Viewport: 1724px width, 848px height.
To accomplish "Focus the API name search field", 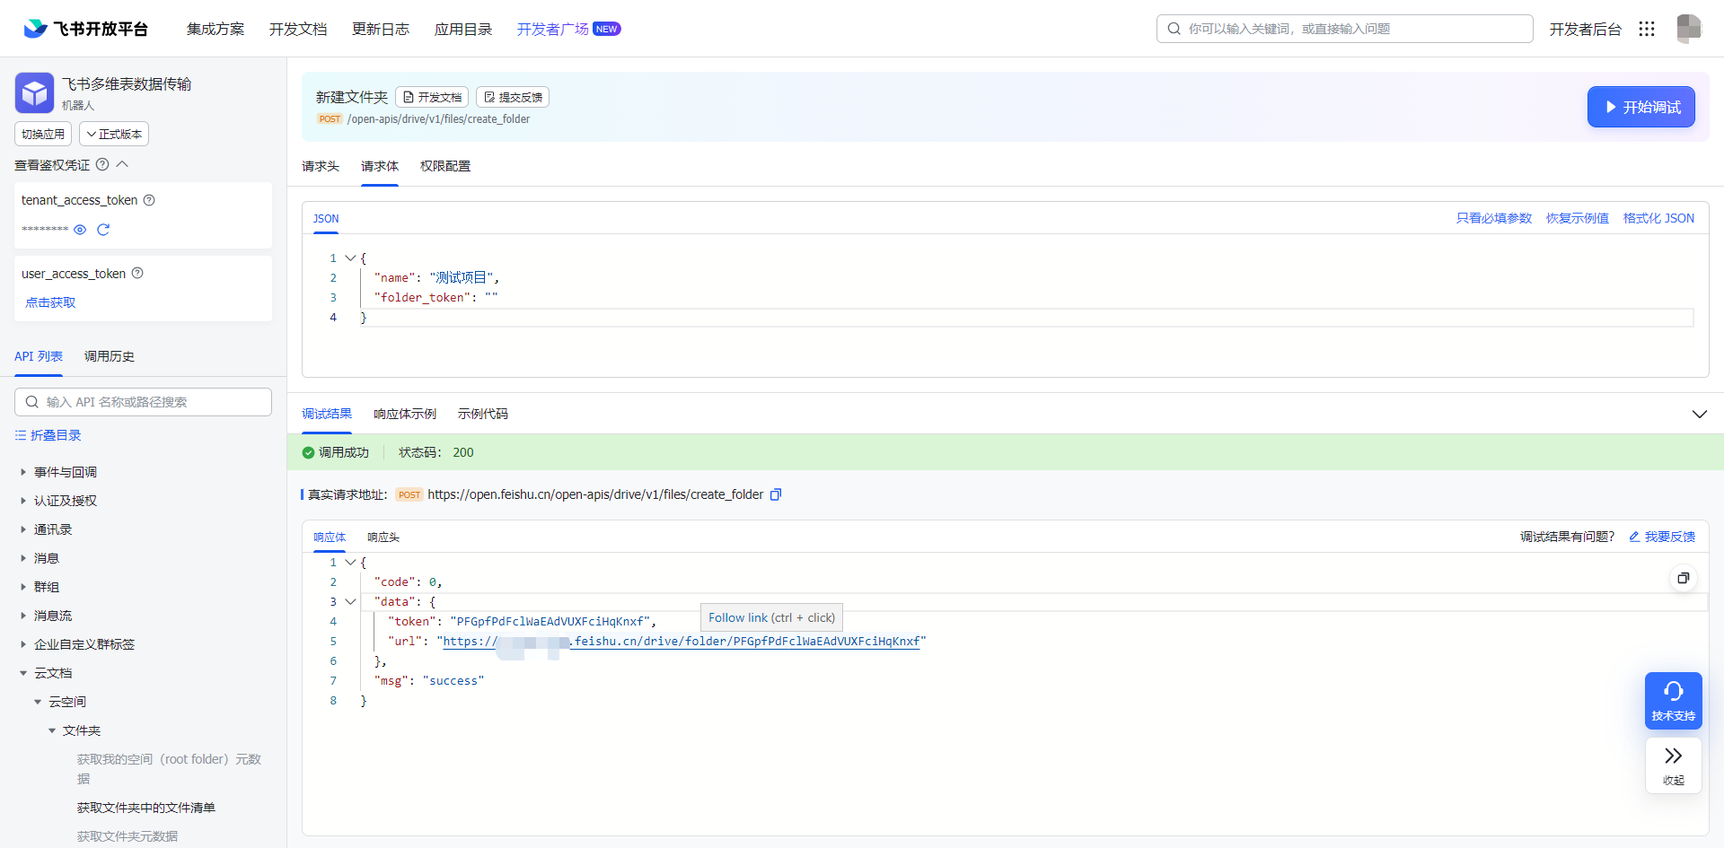I will (x=143, y=402).
